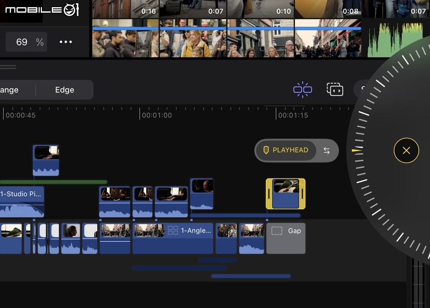Toggle the PLAYHEAD jog mode button
Viewport: 430px width, 308px height.
[286, 150]
